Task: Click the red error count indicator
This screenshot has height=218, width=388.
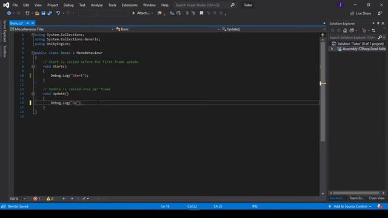Action: click(x=36, y=199)
